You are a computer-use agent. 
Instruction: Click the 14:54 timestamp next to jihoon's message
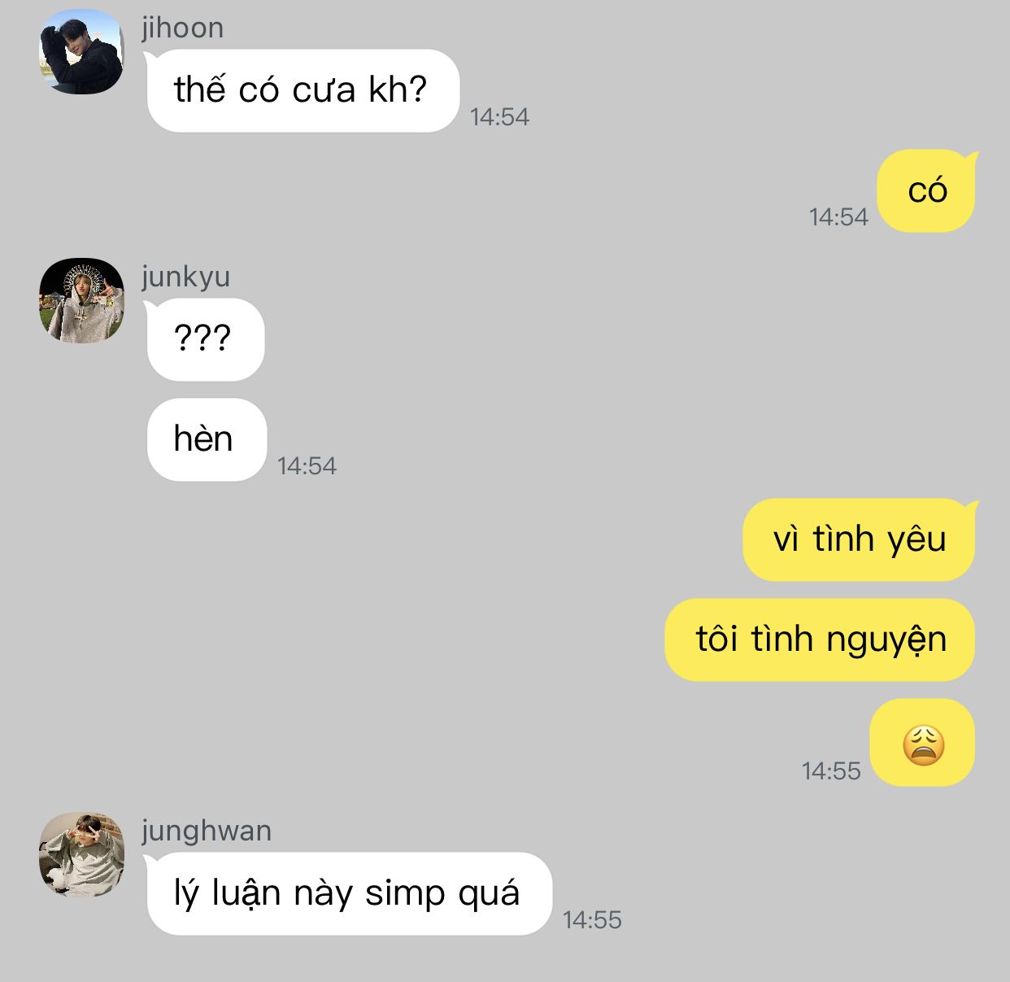point(499,117)
